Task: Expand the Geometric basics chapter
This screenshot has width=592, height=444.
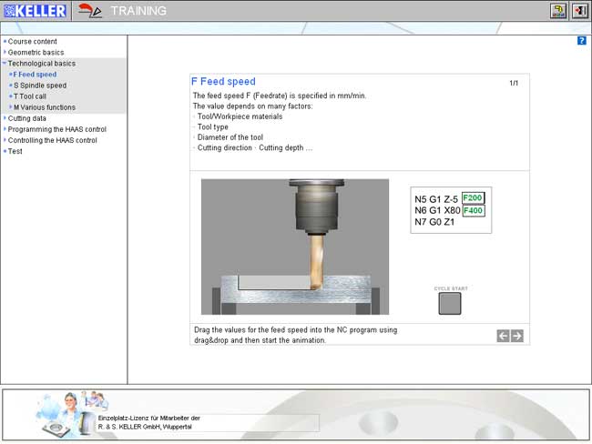Action: click(x=36, y=53)
